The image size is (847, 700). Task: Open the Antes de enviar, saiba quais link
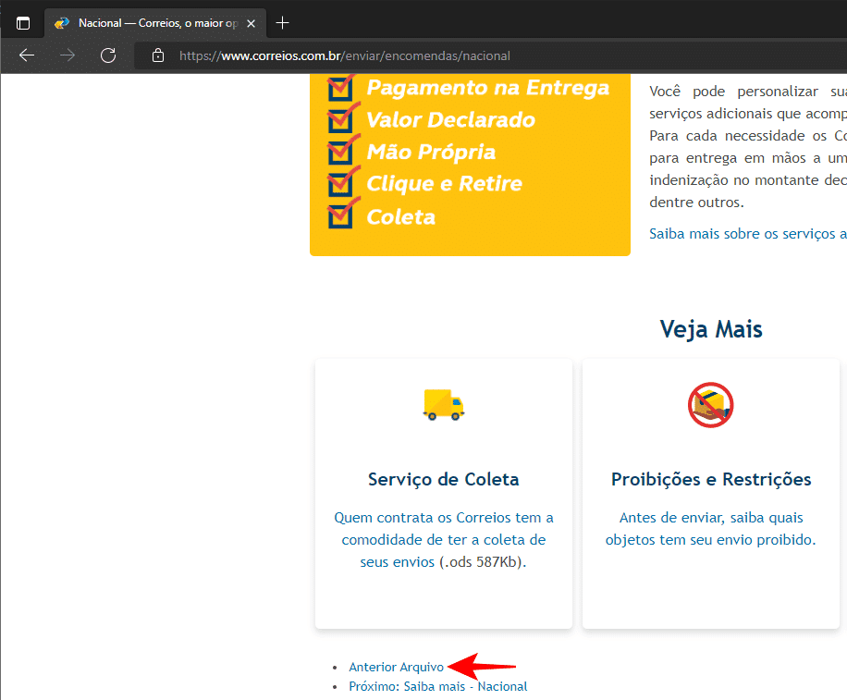point(711,528)
